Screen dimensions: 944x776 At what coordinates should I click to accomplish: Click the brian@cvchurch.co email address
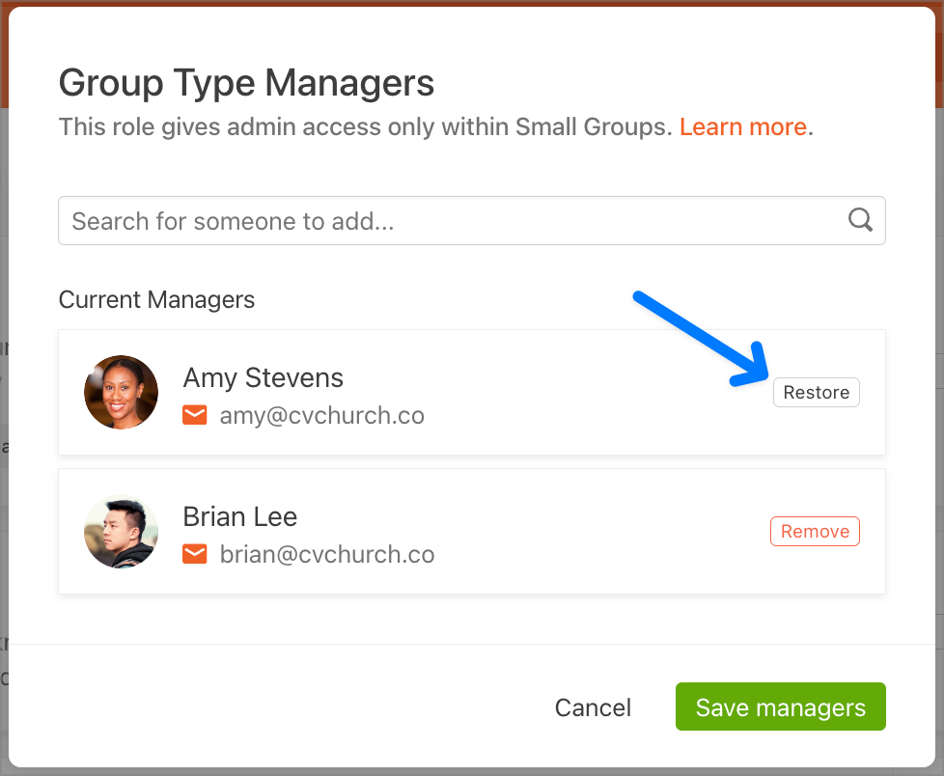[327, 554]
